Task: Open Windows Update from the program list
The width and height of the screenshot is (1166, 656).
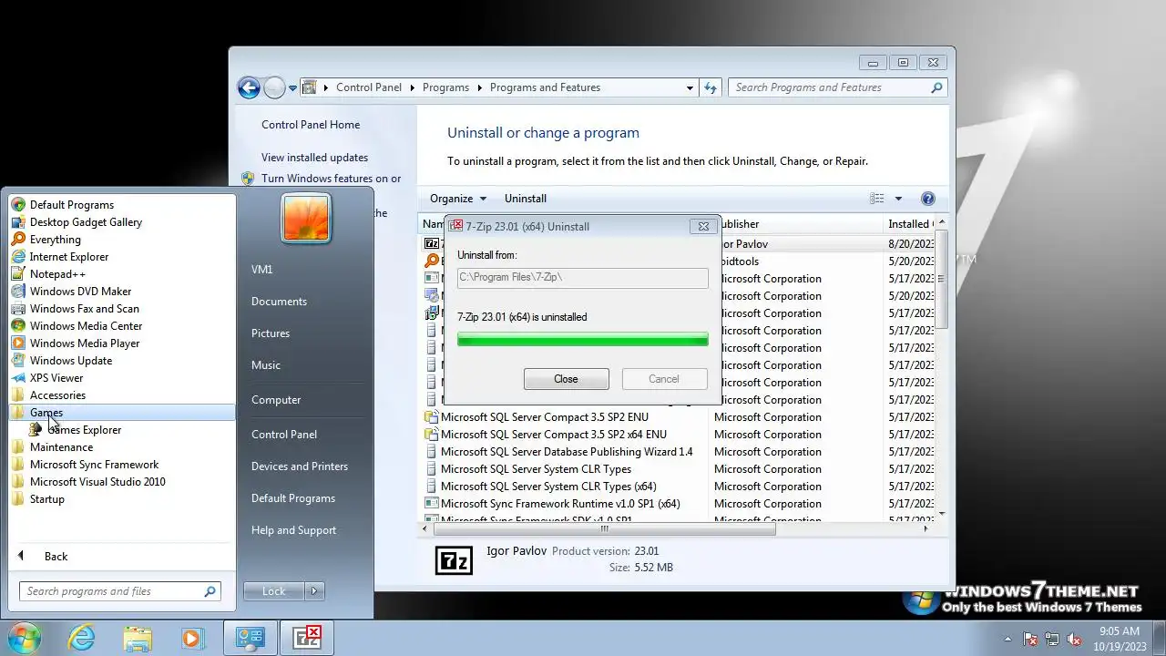Action: [x=70, y=361]
